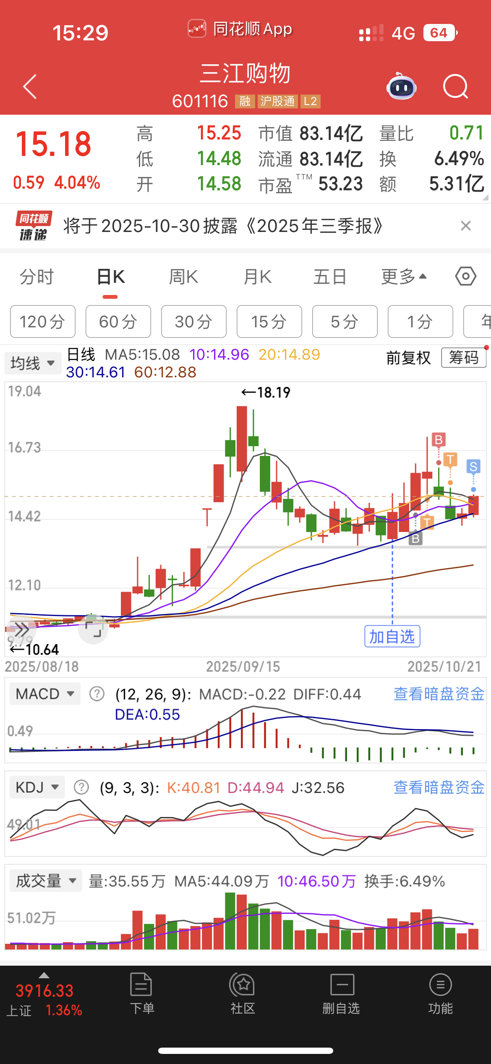Open the AI robot assistant icon
The height and width of the screenshot is (1064, 491).
pyautogui.click(x=401, y=86)
